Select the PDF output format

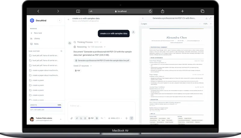tap(91, 118)
